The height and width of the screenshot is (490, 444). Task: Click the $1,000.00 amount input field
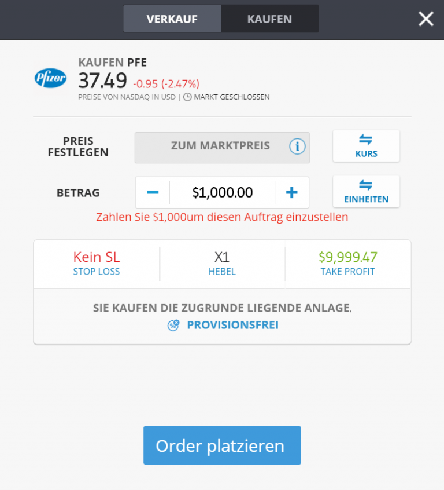[222, 192]
